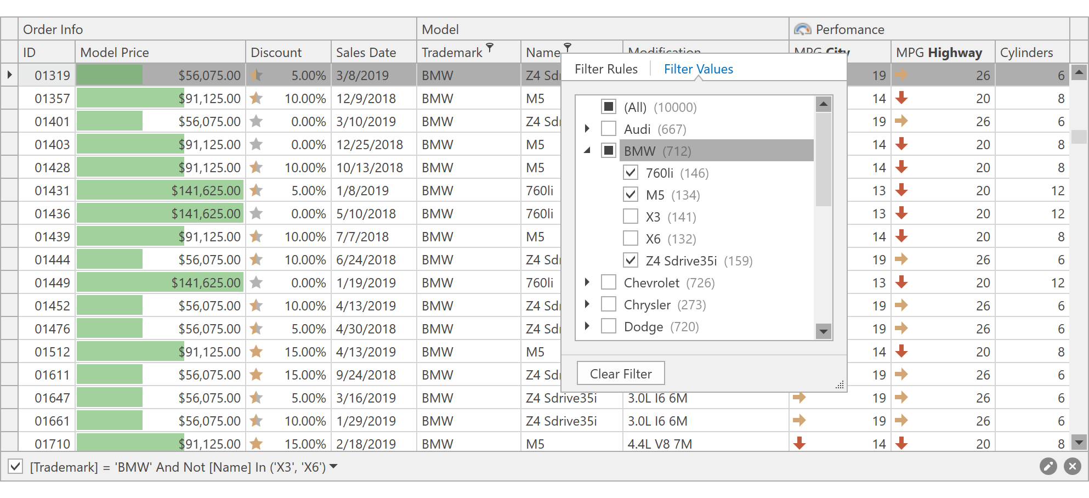Viewport: 1089px width, 498px height.
Task: Open the filter editor pencil icon
Action: pos(1048,467)
